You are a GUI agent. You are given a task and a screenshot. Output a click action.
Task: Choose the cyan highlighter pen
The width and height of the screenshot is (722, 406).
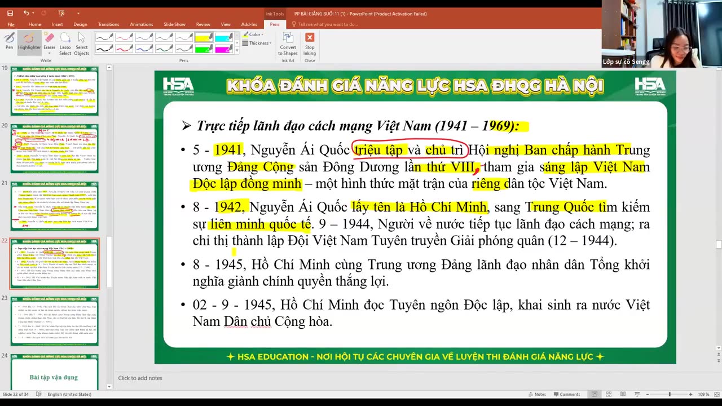click(224, 37)
